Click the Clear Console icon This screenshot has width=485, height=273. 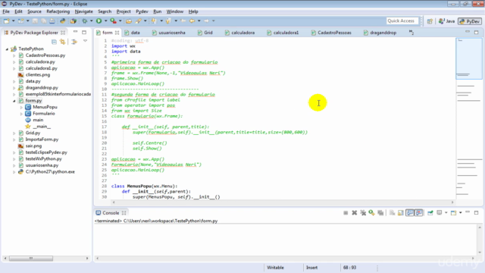pos(393,213)
